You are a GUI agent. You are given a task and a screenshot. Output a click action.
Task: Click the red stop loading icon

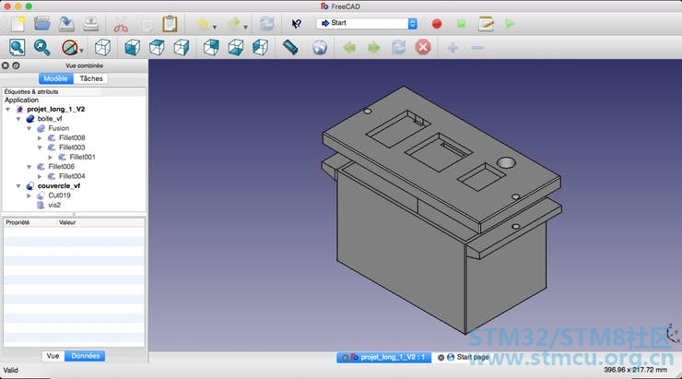pos(423,47)
